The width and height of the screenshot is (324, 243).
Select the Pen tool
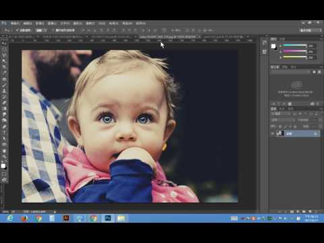4,126
